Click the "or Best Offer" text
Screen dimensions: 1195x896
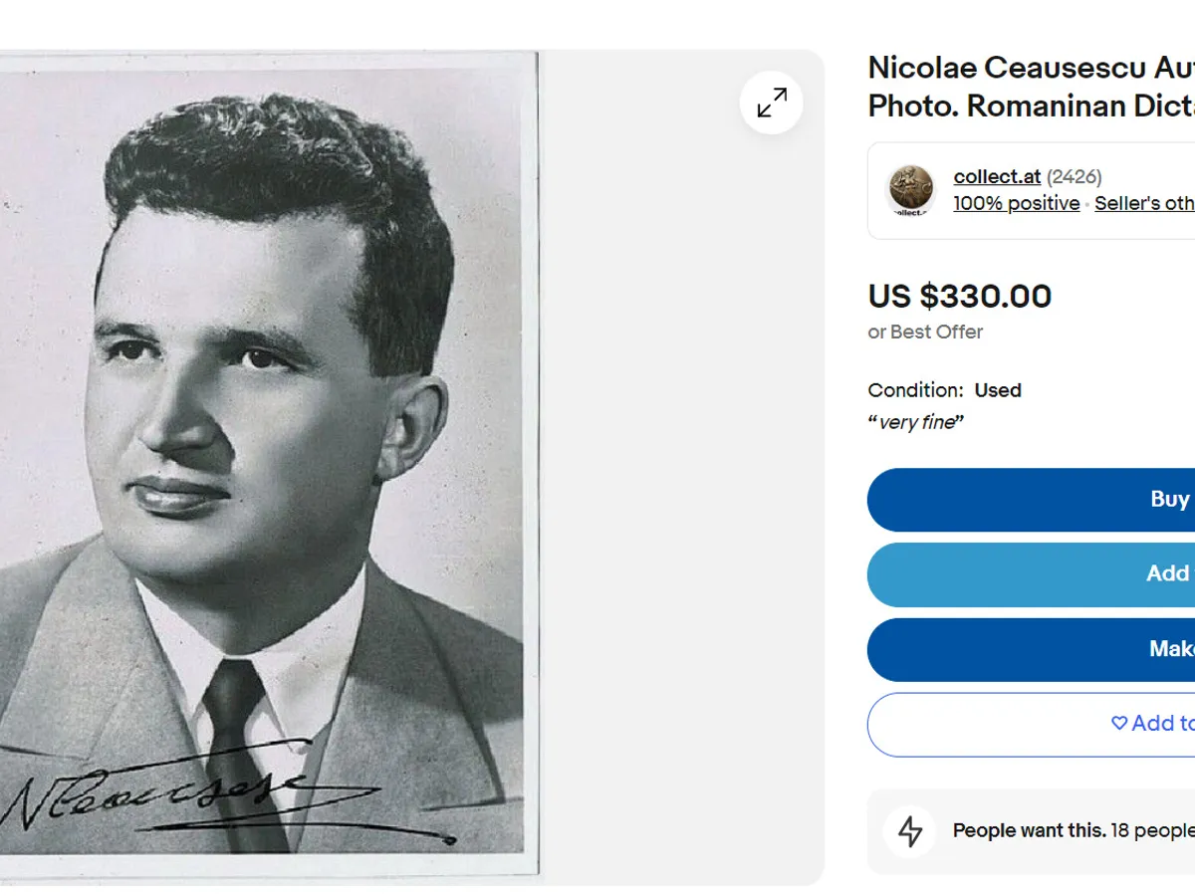925,333
